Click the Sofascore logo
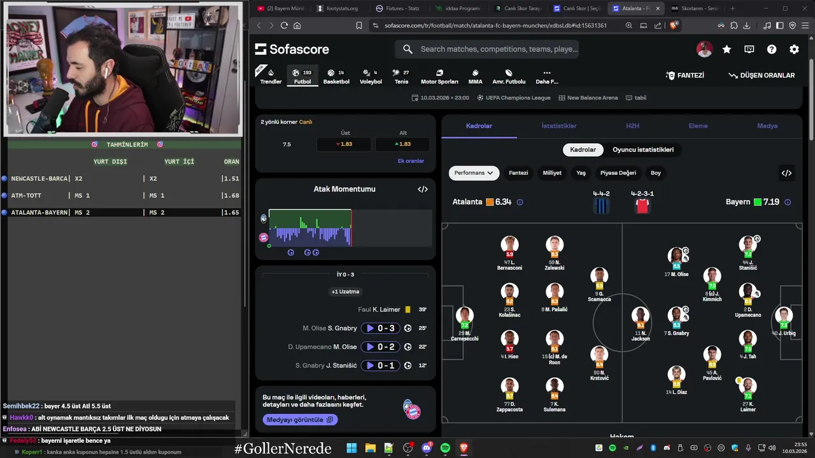 pyautogui.click(x=292, y=49)
